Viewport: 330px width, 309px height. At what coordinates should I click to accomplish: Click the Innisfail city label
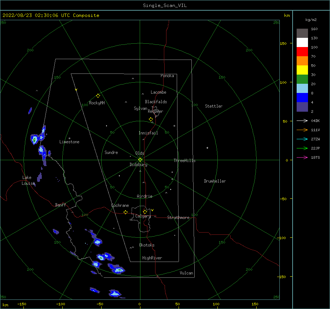click(148, 133)
